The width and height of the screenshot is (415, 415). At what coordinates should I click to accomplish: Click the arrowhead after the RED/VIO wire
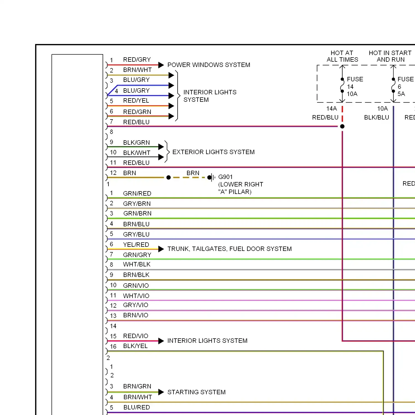[x=161, y=341]
